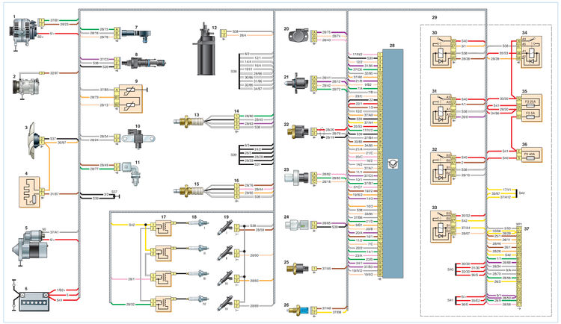Click the large grey ECU block 28
The width and height of the screenshot is (561, 324).
coord(393,163)
